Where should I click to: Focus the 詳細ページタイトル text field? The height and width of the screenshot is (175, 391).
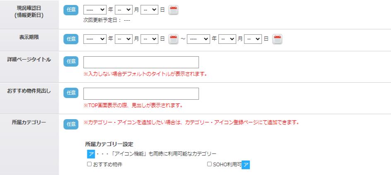(x=141, y=62)
